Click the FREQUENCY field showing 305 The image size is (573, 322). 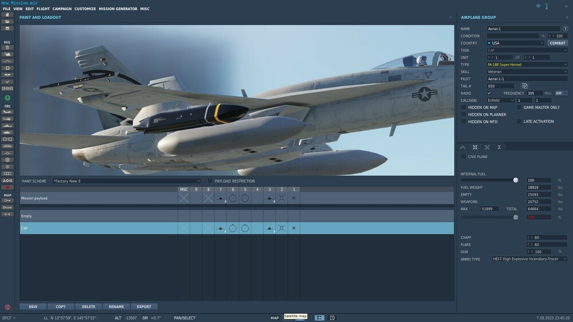click(x=535, y=93)
